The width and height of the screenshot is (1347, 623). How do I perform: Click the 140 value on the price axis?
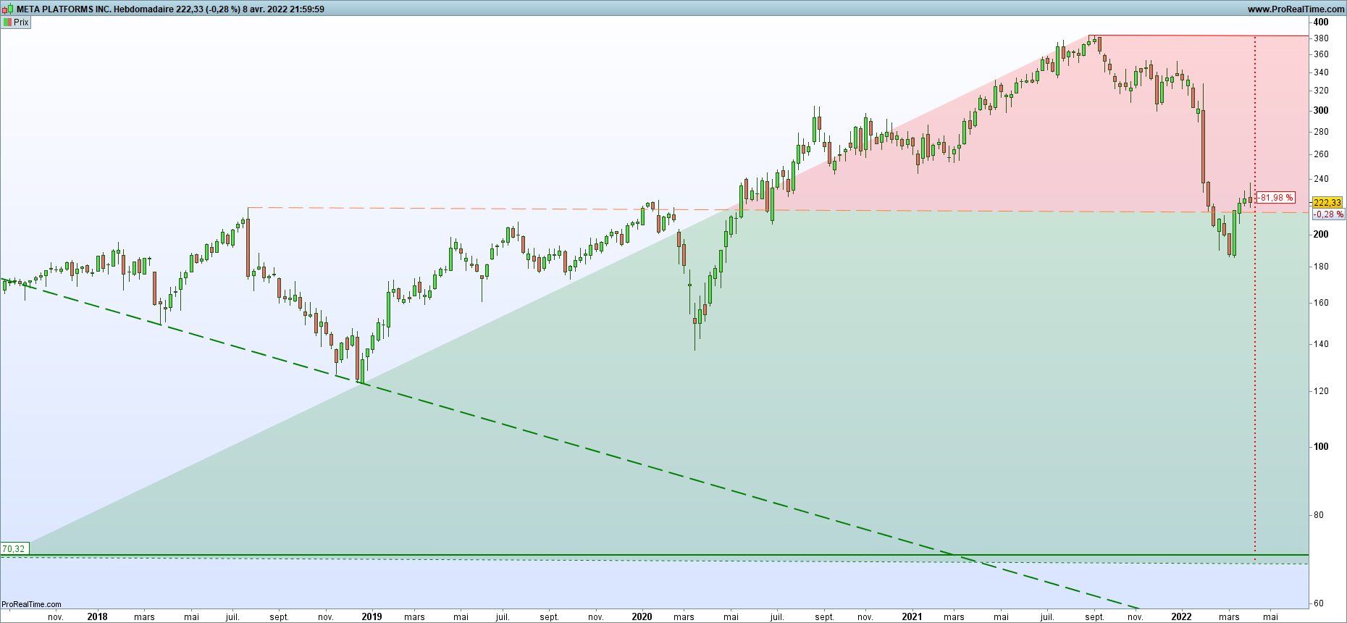point(1321,344)
